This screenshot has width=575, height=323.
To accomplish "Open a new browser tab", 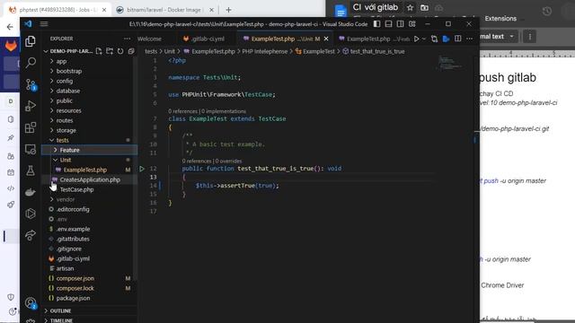I will click(228, 10).
